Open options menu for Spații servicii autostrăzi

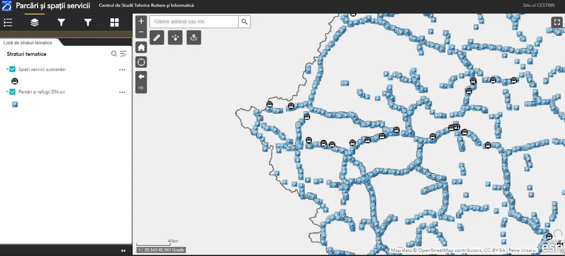pos(122,69)
